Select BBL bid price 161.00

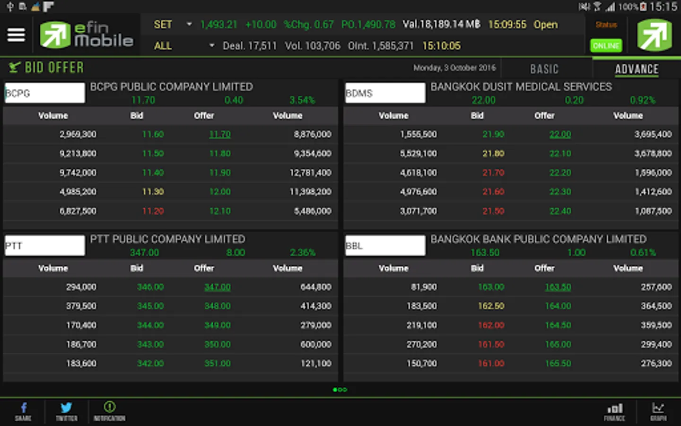coord(491,364)
